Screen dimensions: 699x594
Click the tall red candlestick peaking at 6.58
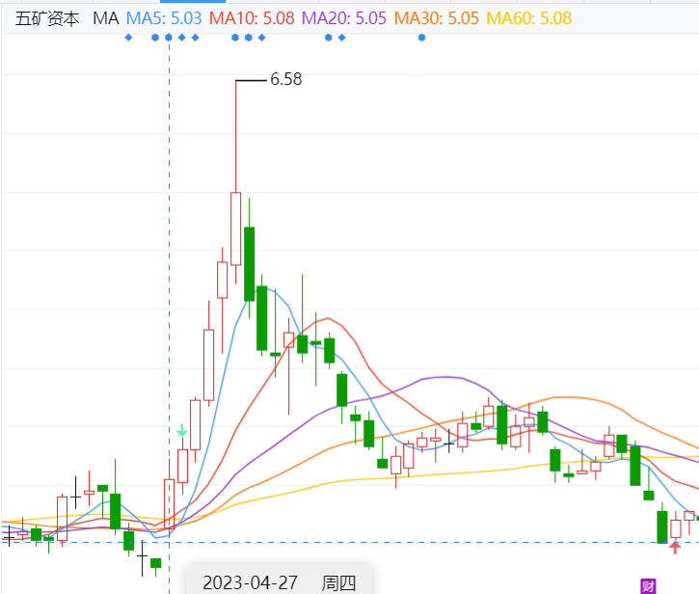236,229
